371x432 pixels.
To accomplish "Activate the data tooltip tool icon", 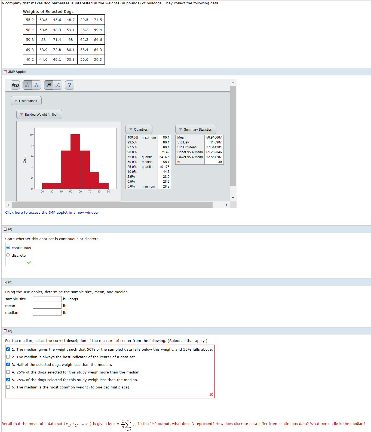I will click(x=48, y=85).
